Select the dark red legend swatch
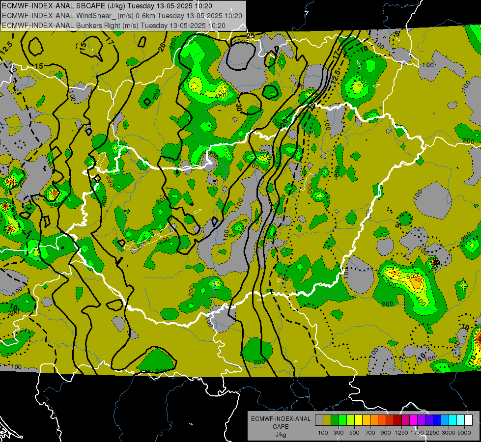 click(x=397, y=420)
